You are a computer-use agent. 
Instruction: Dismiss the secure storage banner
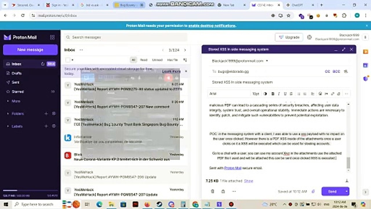[186, 71]
